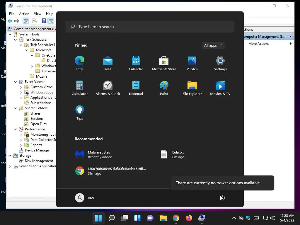This screenshot has height=225, width=300.
Task: Open the File menu in Computer Management
Action: 12,14
